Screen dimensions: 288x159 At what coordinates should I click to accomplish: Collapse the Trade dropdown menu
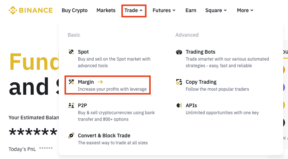pyautogui.click(x=134, y=10)
